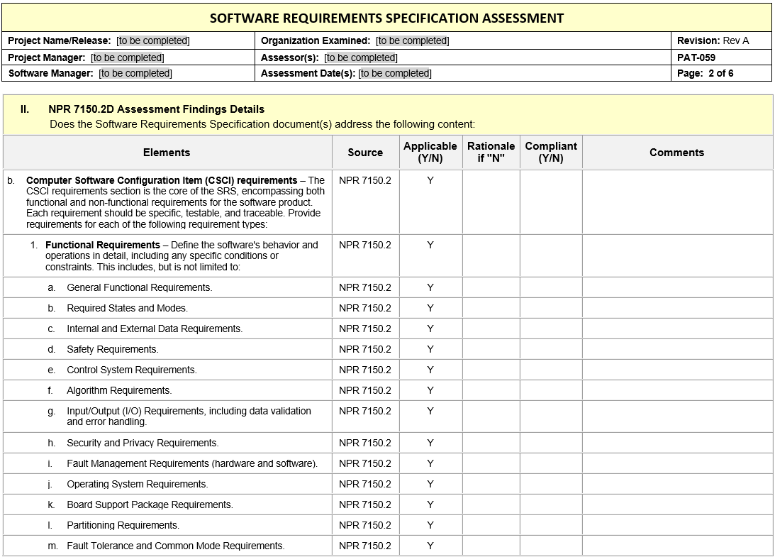The height and width of the screenshot is (557, 775).
Task: Click the Rationale cell for Fault Management Requirements
Action: point(491,463)
